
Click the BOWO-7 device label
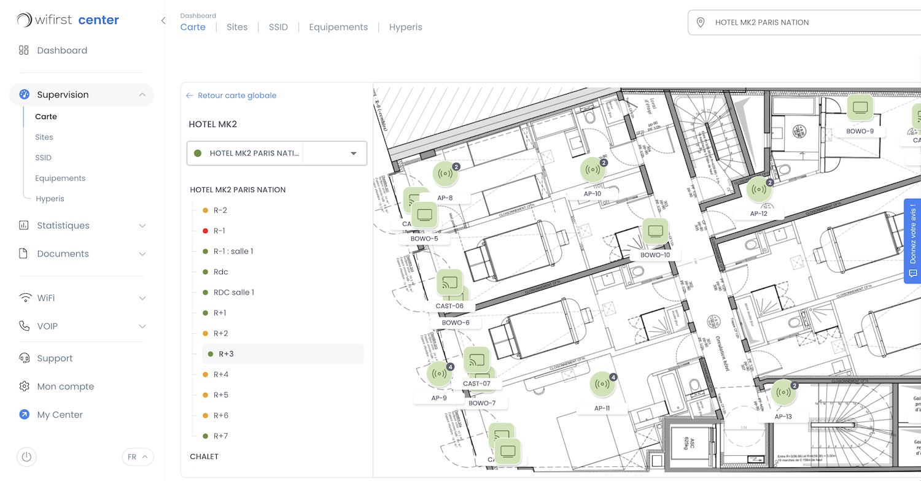482,403
